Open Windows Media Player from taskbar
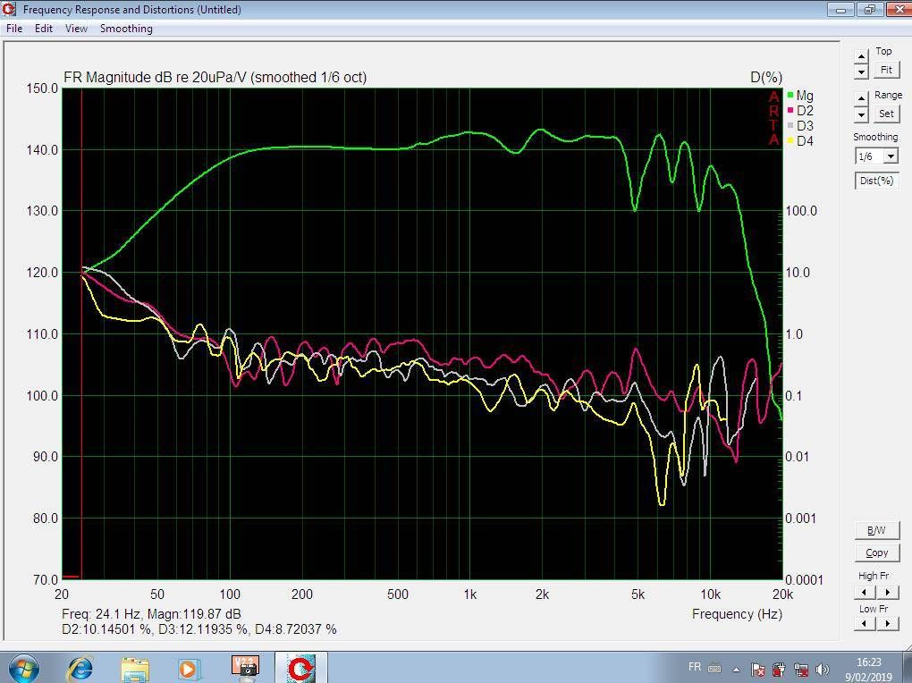This screenshot has width=912, height=683. [x=189, y=669]
